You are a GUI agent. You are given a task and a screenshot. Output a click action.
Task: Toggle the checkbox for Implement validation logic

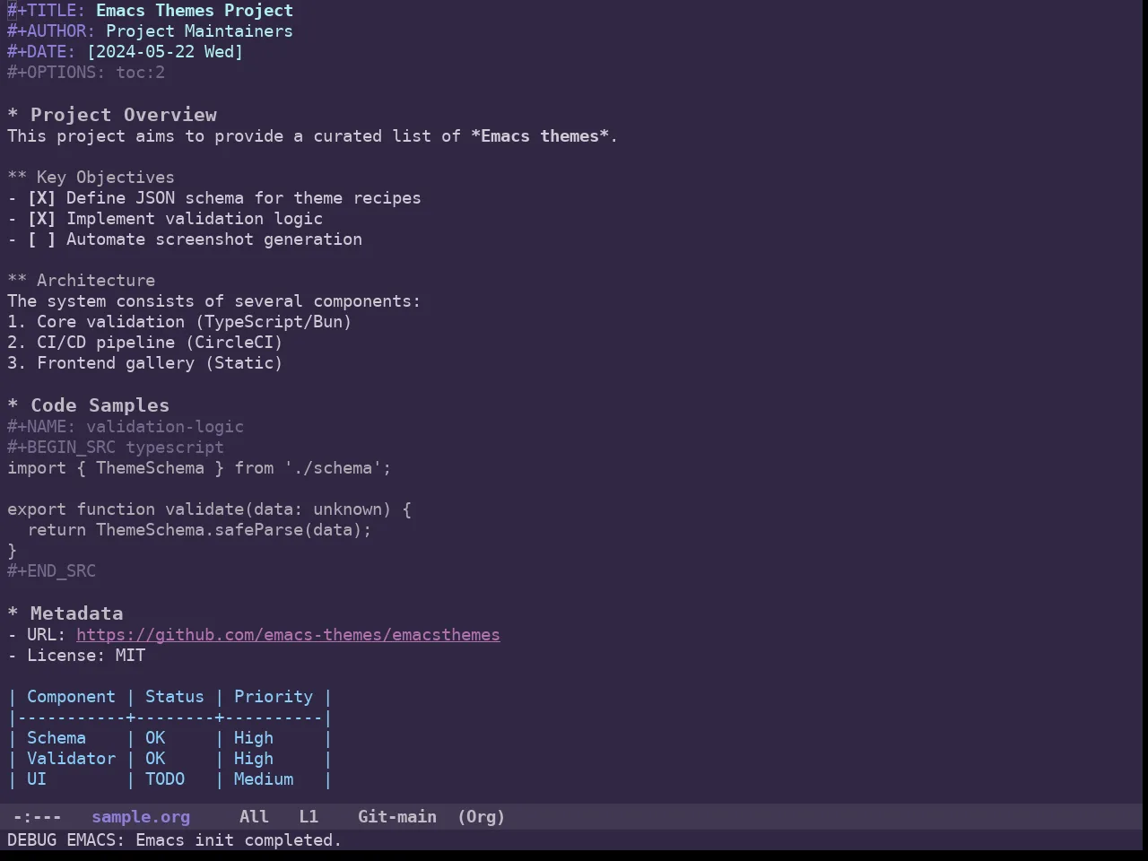(x=41, y=219)
